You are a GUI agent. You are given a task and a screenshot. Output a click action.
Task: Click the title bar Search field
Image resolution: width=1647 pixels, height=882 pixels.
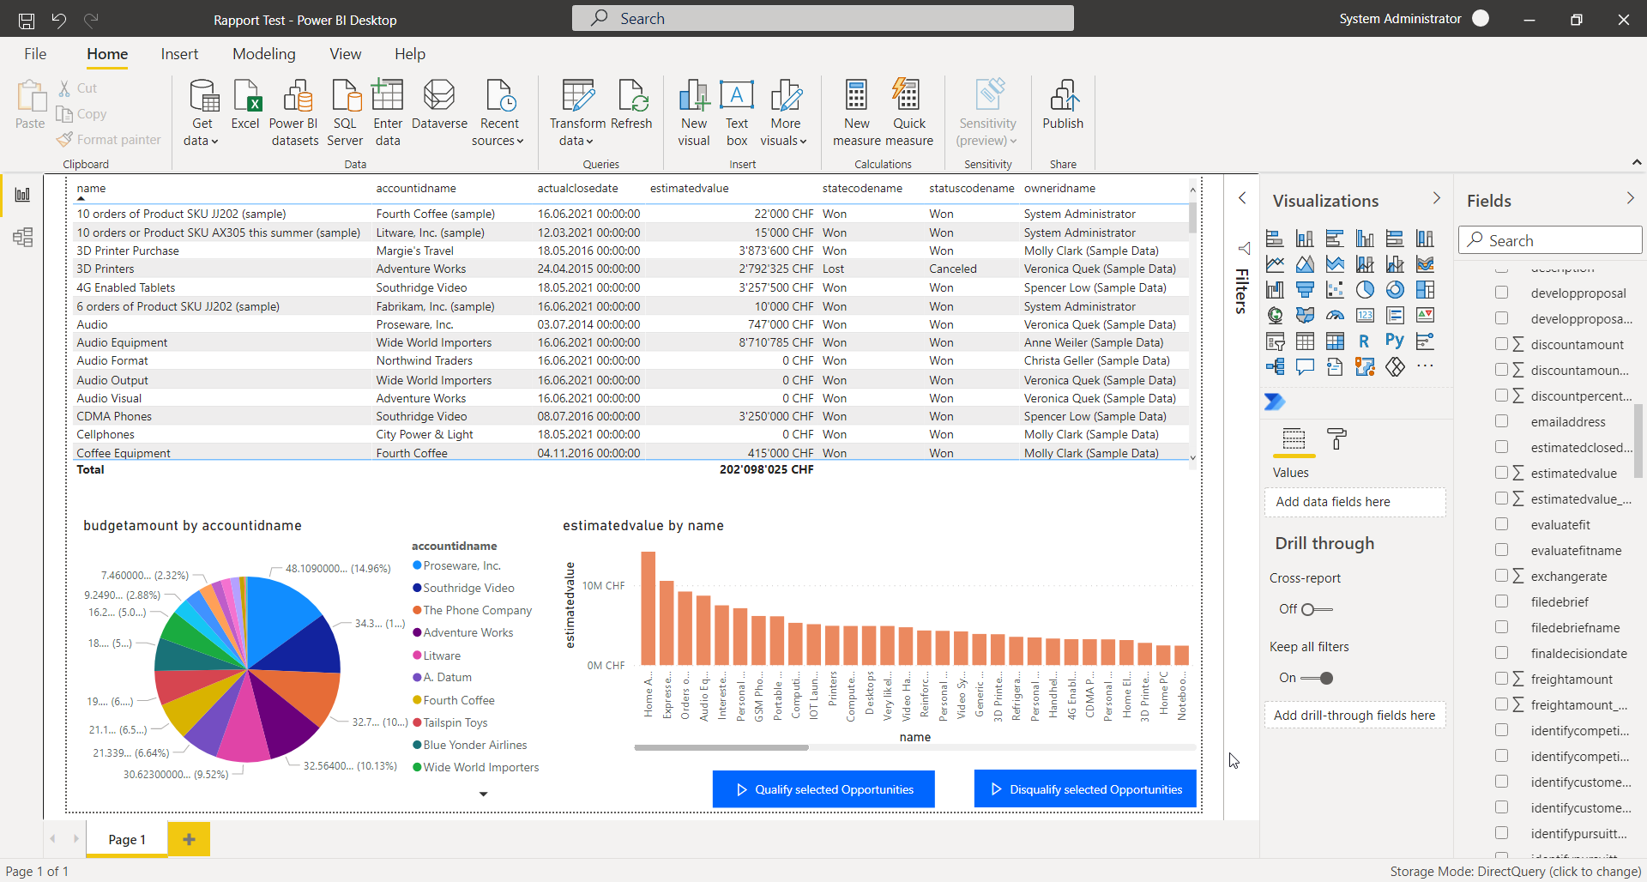[823, 18]
